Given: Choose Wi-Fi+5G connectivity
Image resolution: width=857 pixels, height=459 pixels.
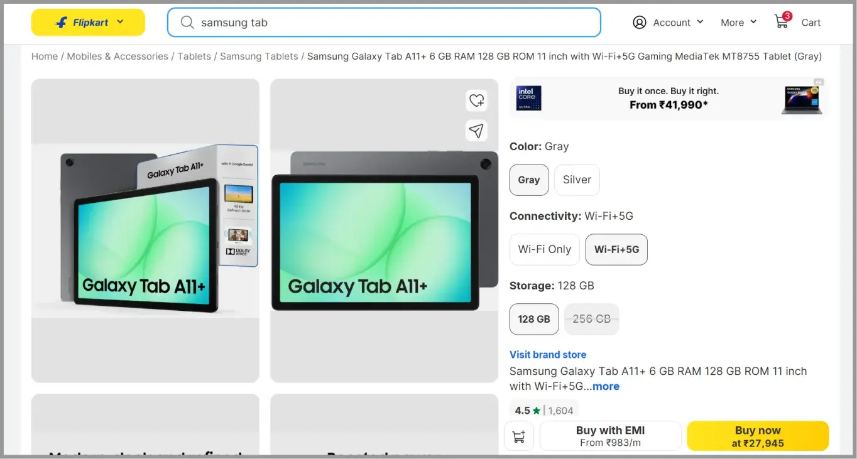Looking at the screenshot, I should (616, 249).
